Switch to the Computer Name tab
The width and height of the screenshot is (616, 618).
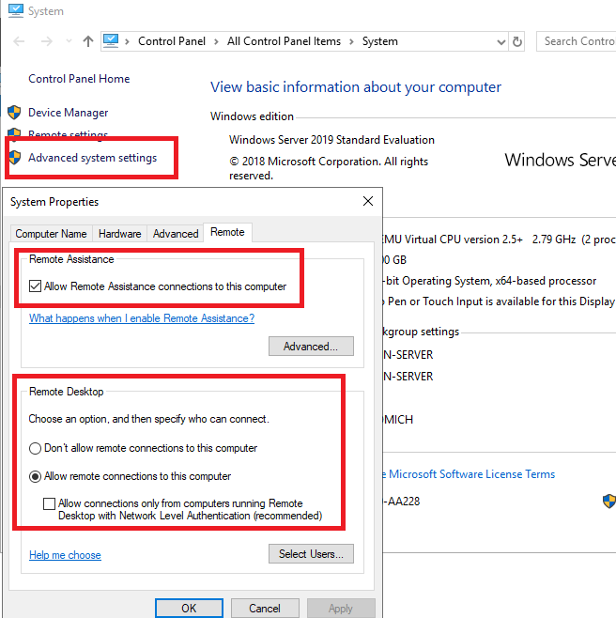pyautogui.click(x=52, y=234)
